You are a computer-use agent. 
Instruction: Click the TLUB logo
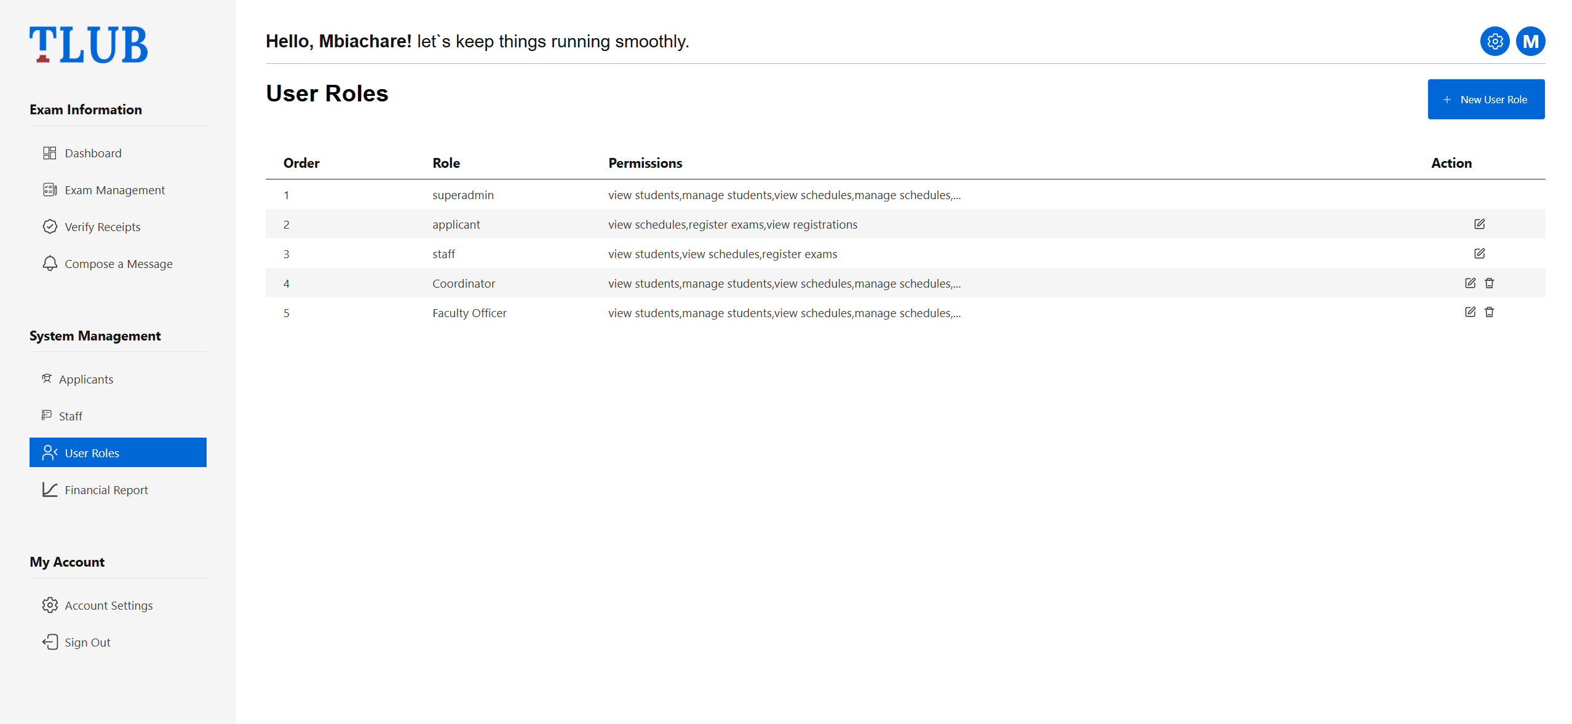click(89, 44)
